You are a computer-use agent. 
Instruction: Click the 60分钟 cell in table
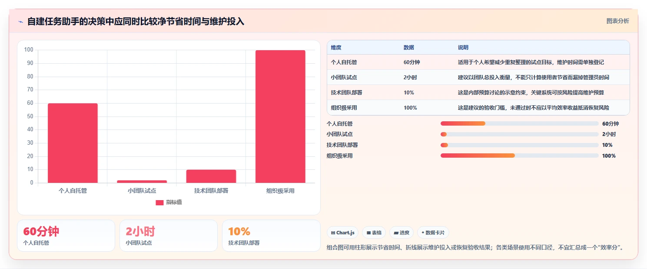[411, 62]
